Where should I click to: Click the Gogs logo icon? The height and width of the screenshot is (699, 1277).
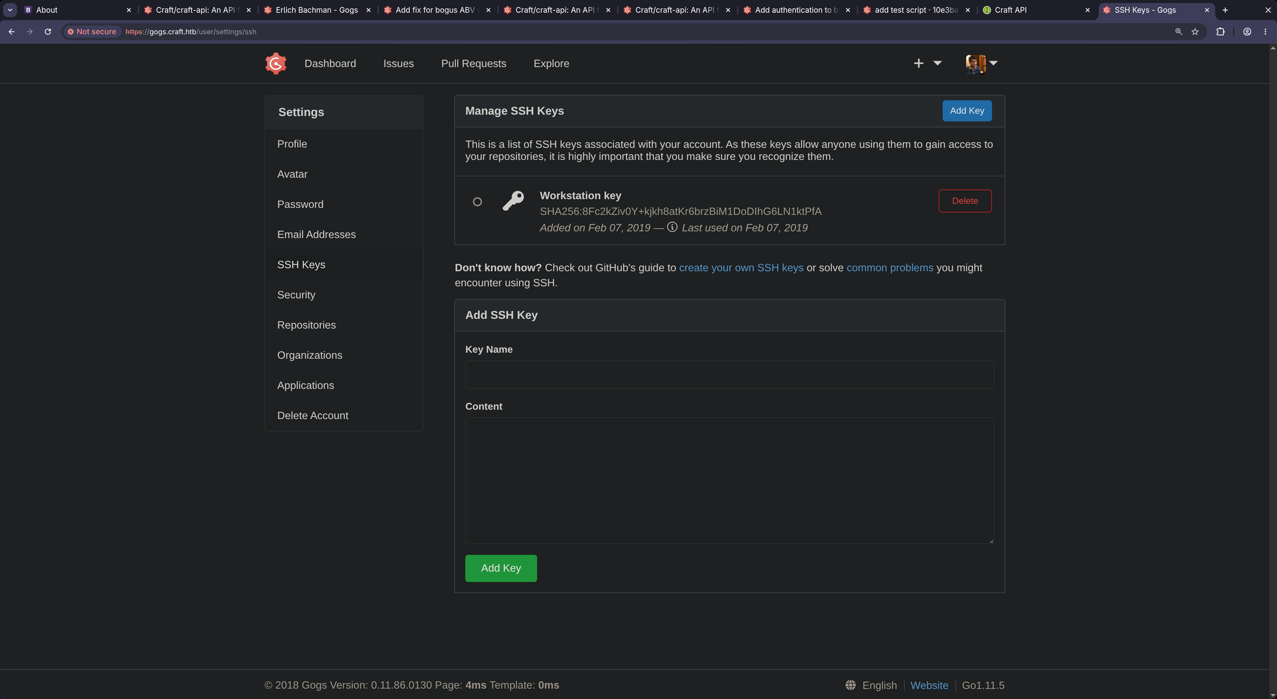coord(276,63)
